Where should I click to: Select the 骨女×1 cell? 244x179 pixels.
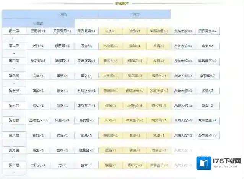click(62, 91)
